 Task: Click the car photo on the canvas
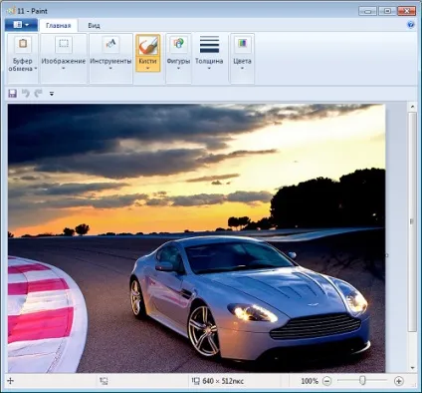pos(196,238)
